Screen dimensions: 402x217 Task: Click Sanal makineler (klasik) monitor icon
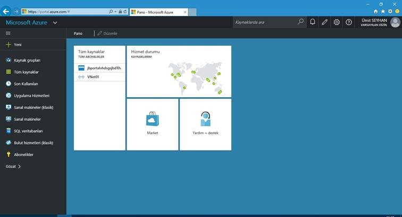point(9,107)
